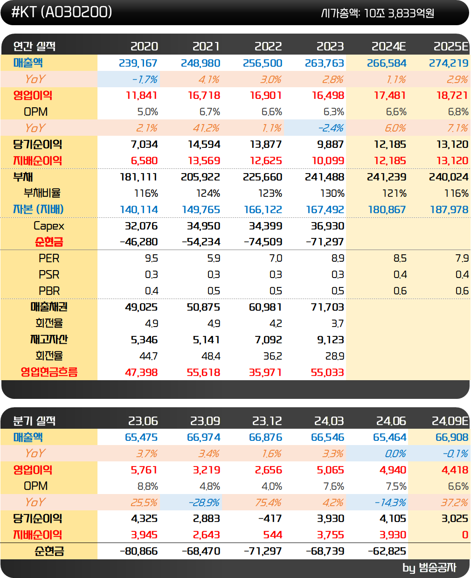
Task: Click the 2022 net cash -74,509
Action: [x=263, y=242]
